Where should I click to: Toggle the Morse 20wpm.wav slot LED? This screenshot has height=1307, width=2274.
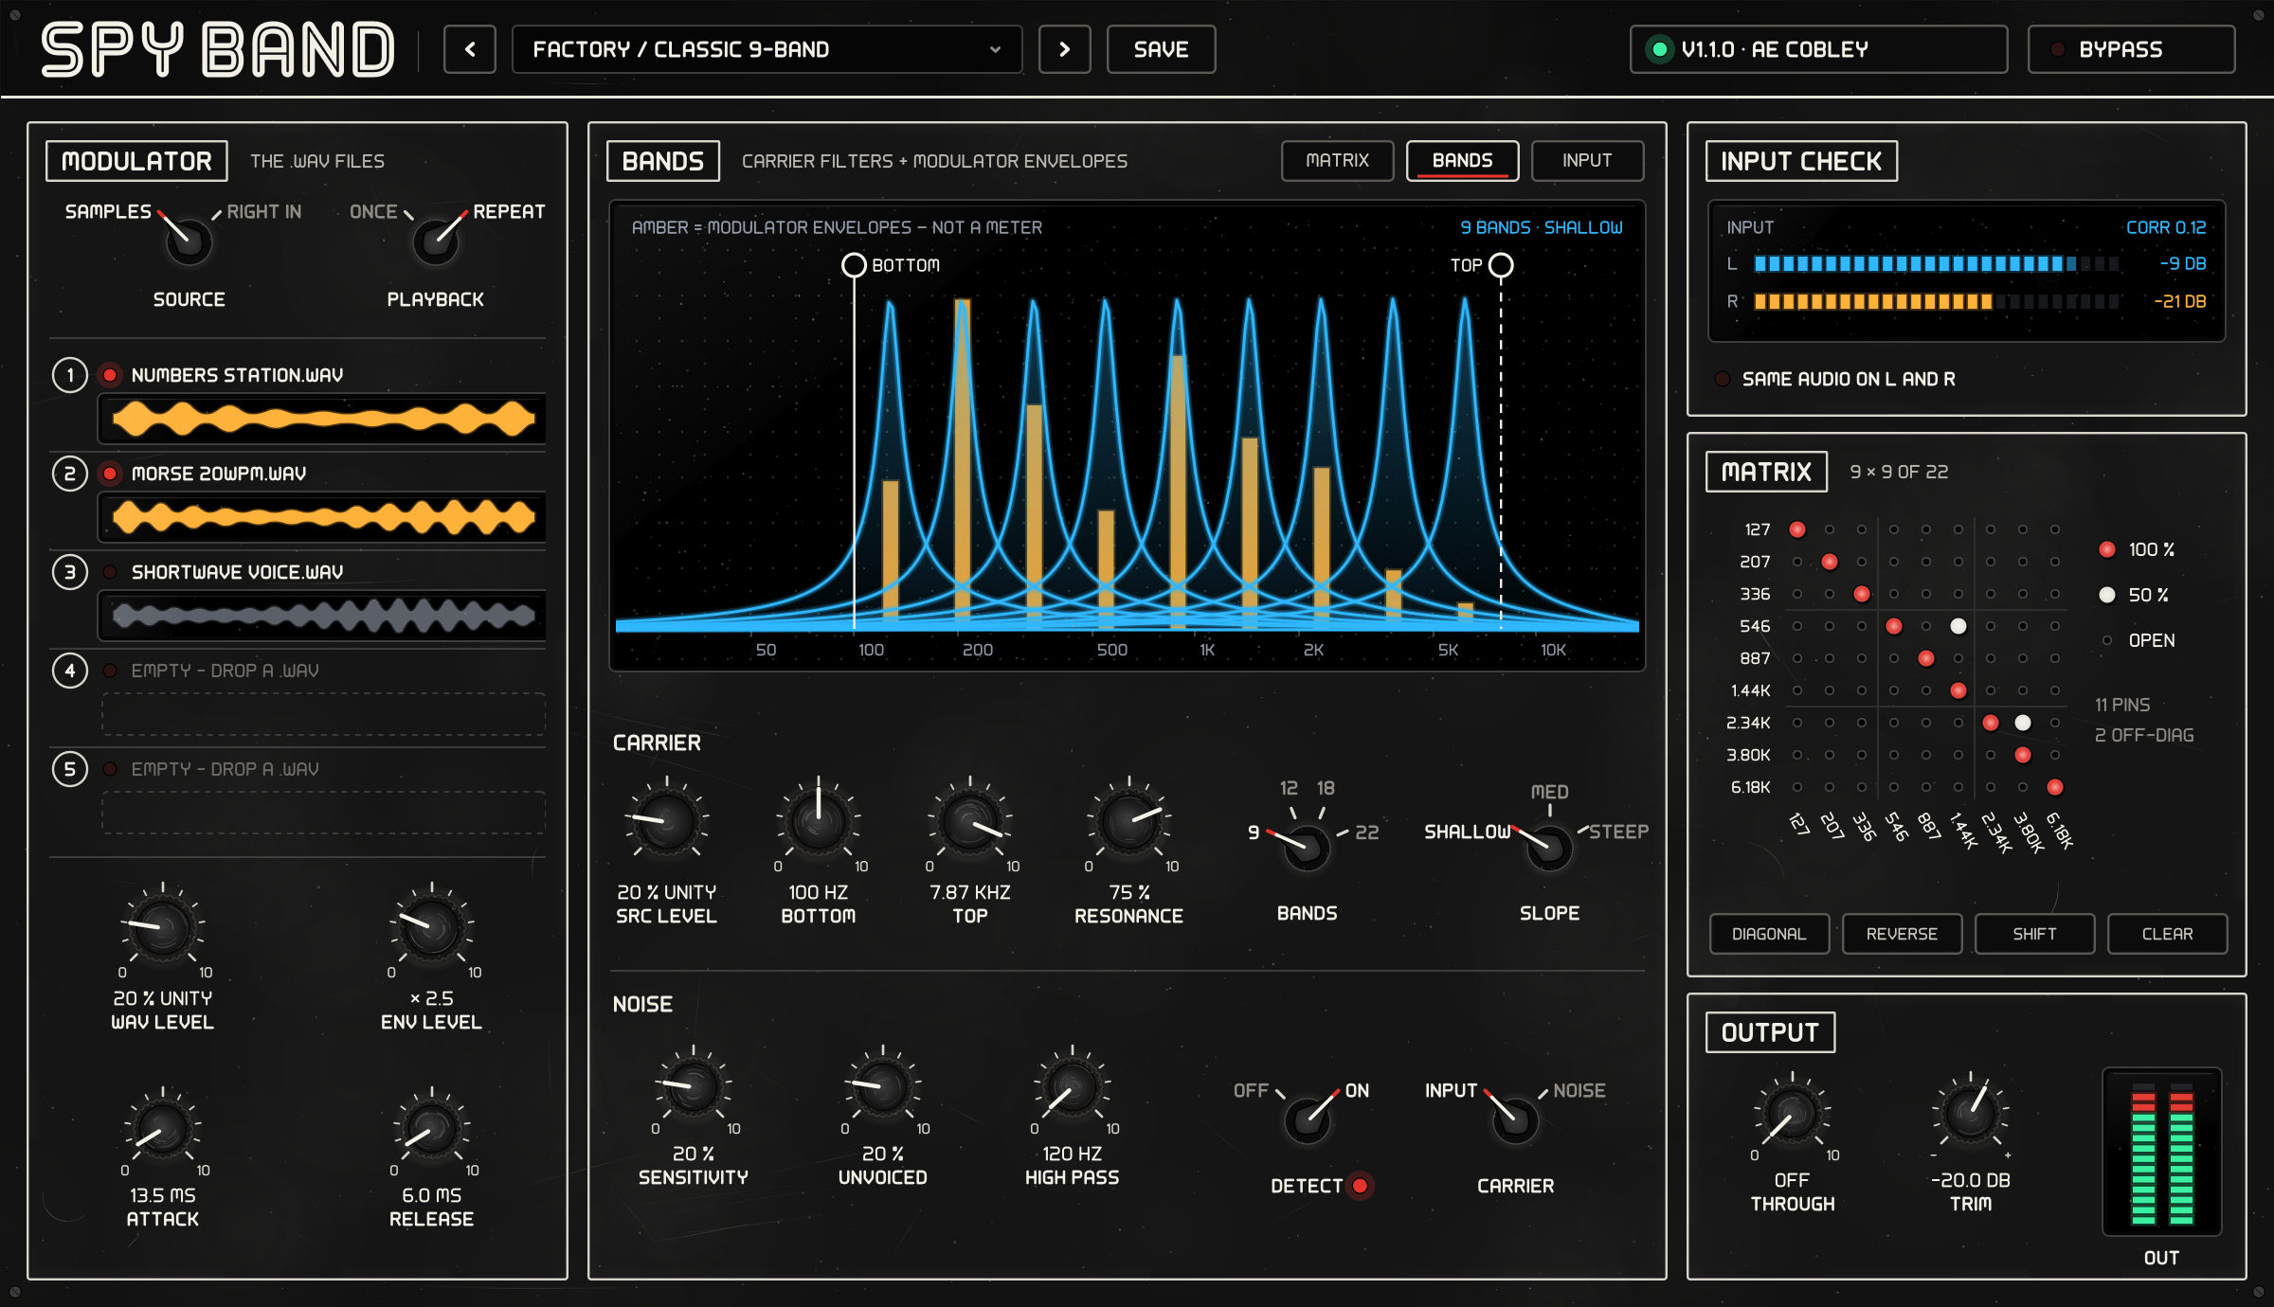pyautogui.click(x=110, y=474)
